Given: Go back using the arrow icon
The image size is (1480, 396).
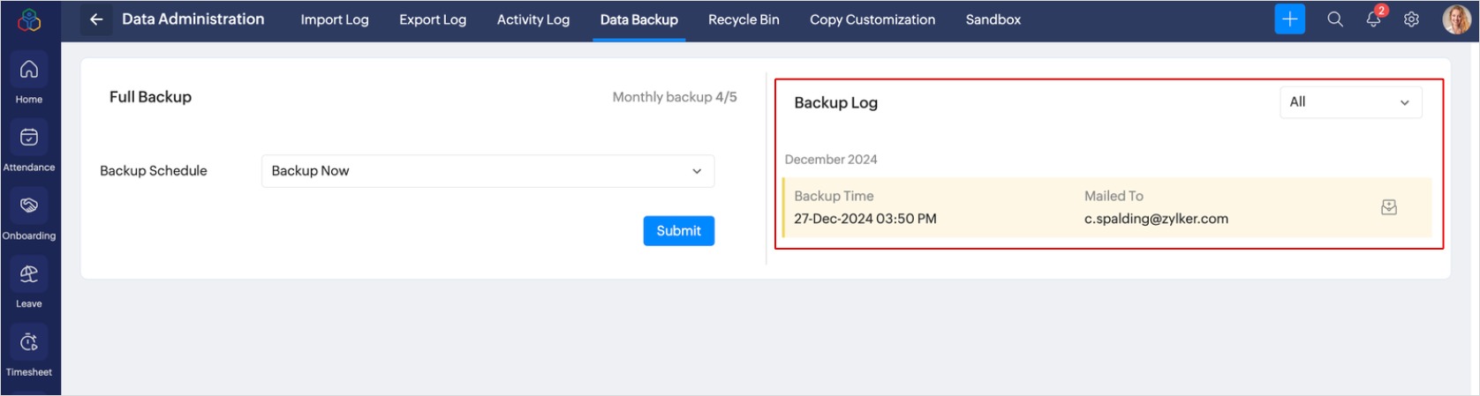Looking at the screenshot, I should (96, 19).
